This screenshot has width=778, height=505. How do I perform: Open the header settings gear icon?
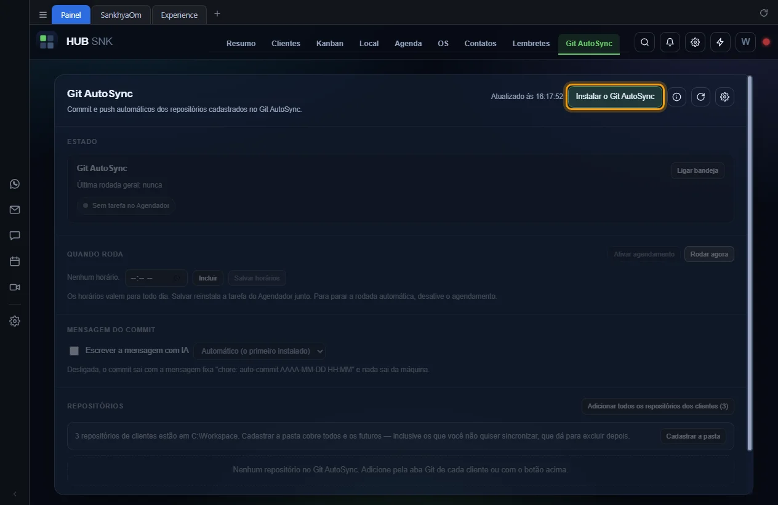click(x=695, y=42)
